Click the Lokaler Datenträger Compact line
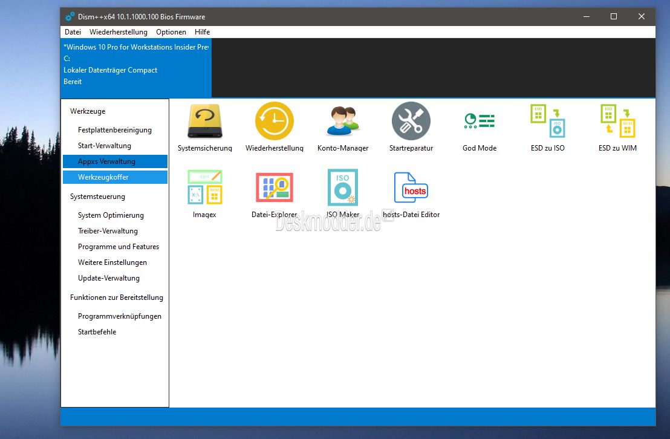Image resolution: width=670 pixels, height=439 pixels. point(110,70)
